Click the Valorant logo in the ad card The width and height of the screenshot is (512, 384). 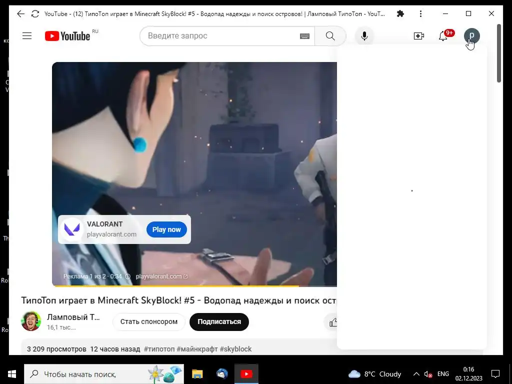[72, 229]
